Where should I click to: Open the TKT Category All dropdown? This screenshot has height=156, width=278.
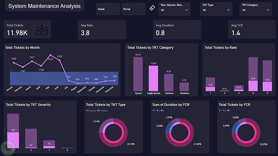[256, 10]
